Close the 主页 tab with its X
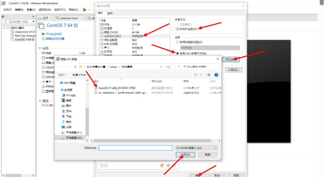This screenshot has height=177, width=324. pos(52,18)
